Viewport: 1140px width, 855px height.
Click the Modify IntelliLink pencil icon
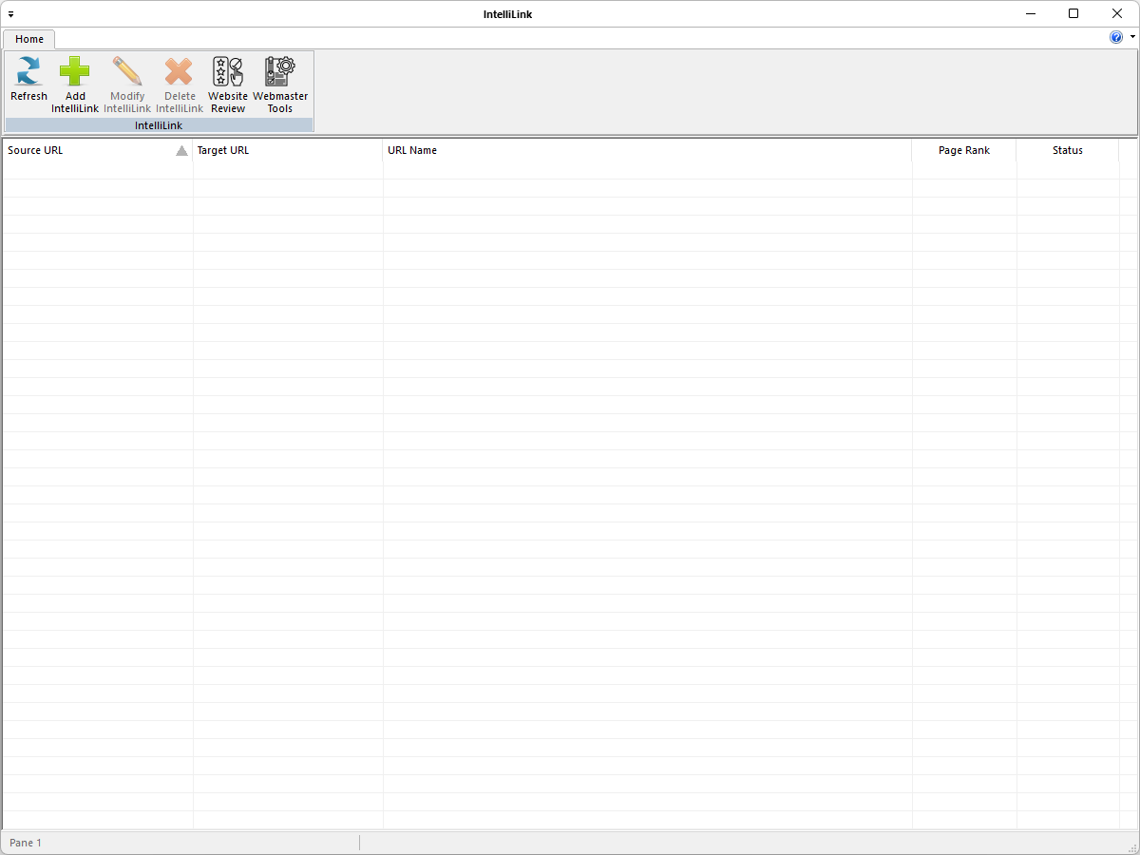click(127, 72)
